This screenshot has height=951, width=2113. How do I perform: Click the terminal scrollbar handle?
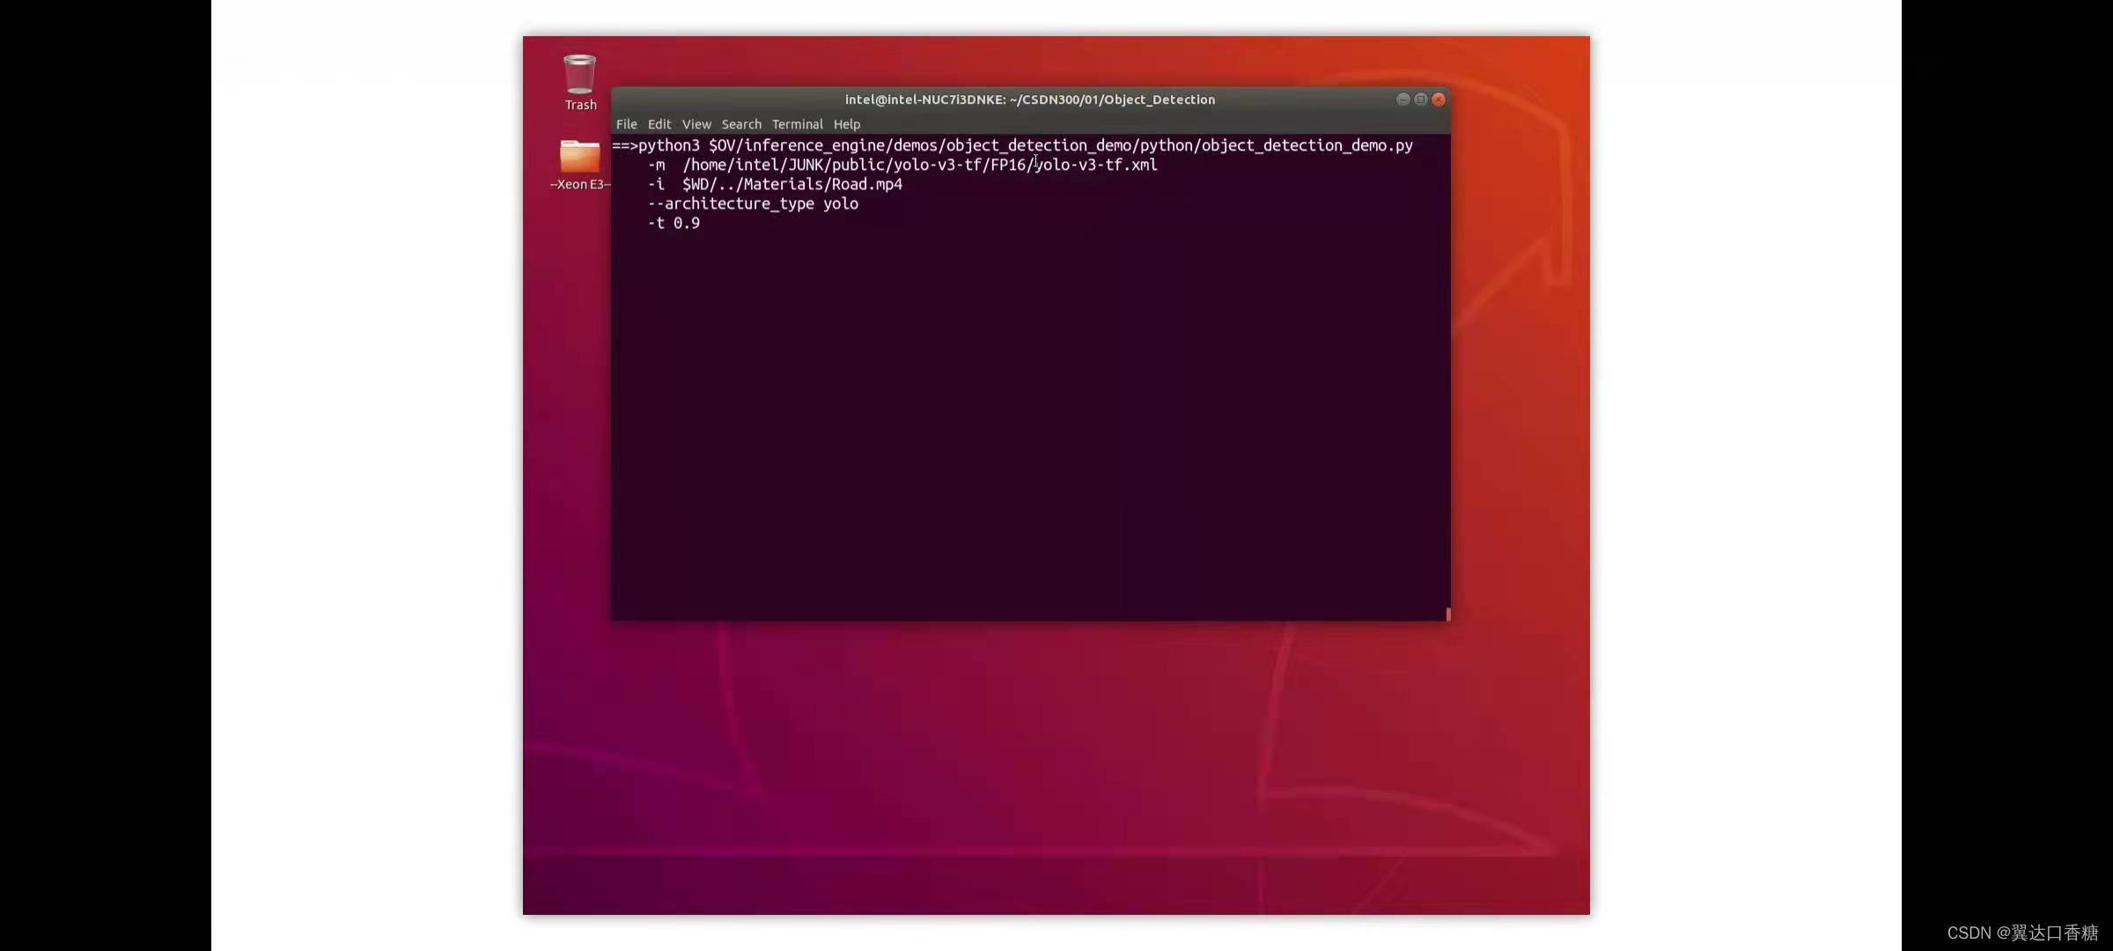click(1447, 614)
